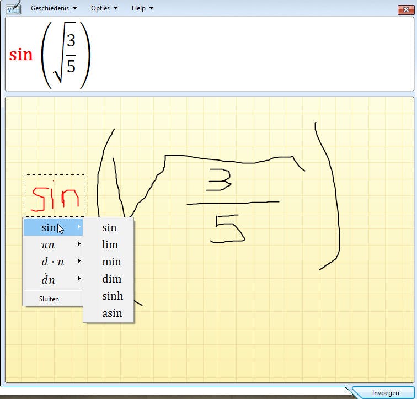Click the handwritten red 'sin' selection
417x399 pixels.
tap(55, 196)
